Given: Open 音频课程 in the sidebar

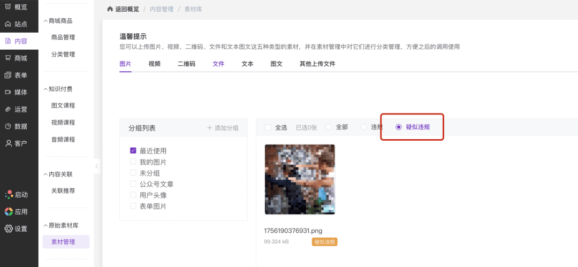Looking at the screenshot, I should 63,140.
